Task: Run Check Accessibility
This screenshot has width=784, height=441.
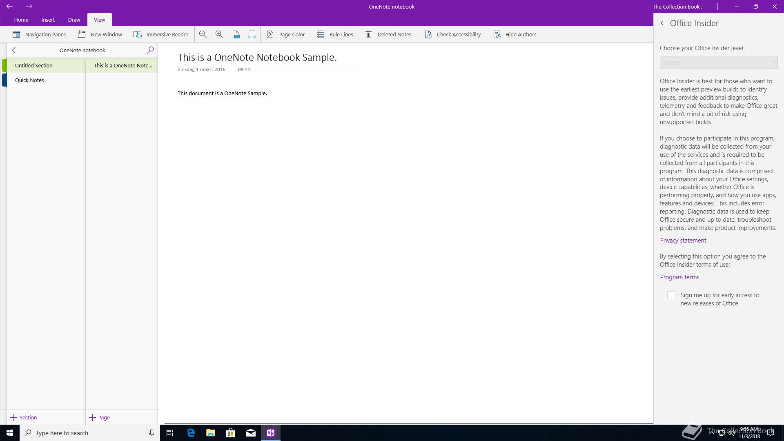Action: pos(452,34)
